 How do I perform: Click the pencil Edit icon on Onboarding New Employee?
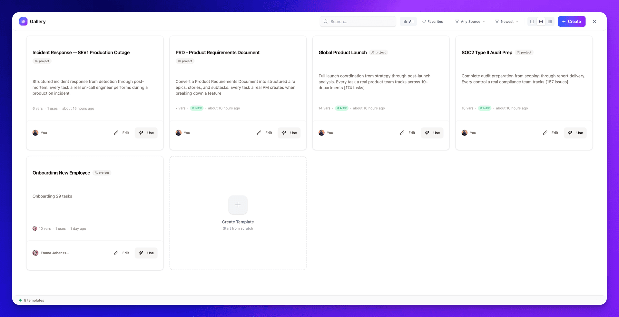point(116,253)
